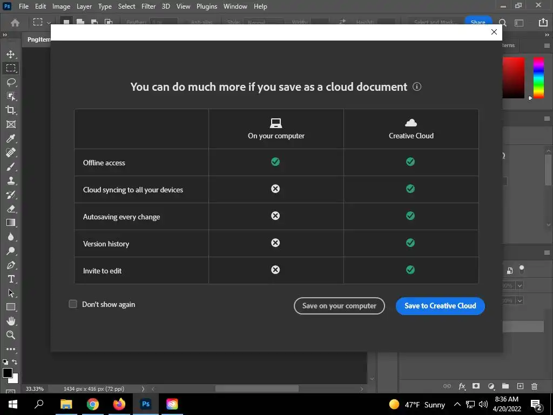Swap foreground and background colors

(15, 362)
